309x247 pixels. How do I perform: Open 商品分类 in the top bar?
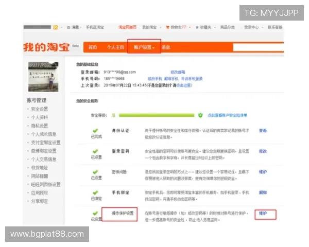[228, 27]
